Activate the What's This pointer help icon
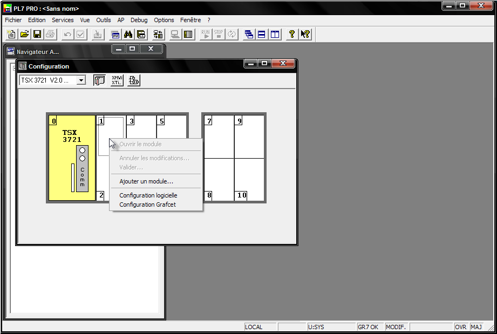Image resolution: width=497 pixels, height=334 pixels. tap(305, 34)
